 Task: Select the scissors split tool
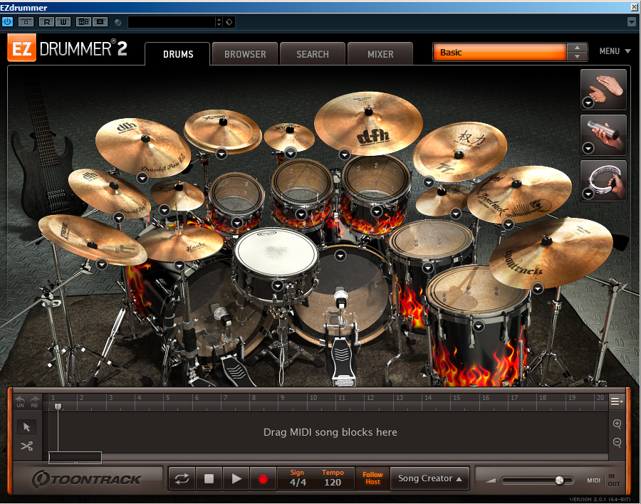26,446
